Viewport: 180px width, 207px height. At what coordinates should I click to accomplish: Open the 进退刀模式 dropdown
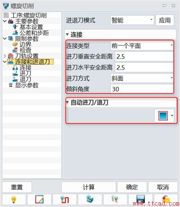click(x=132, y=20)
